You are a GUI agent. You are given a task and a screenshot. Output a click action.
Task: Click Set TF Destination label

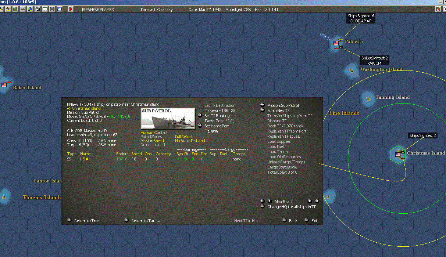point(220,105)
